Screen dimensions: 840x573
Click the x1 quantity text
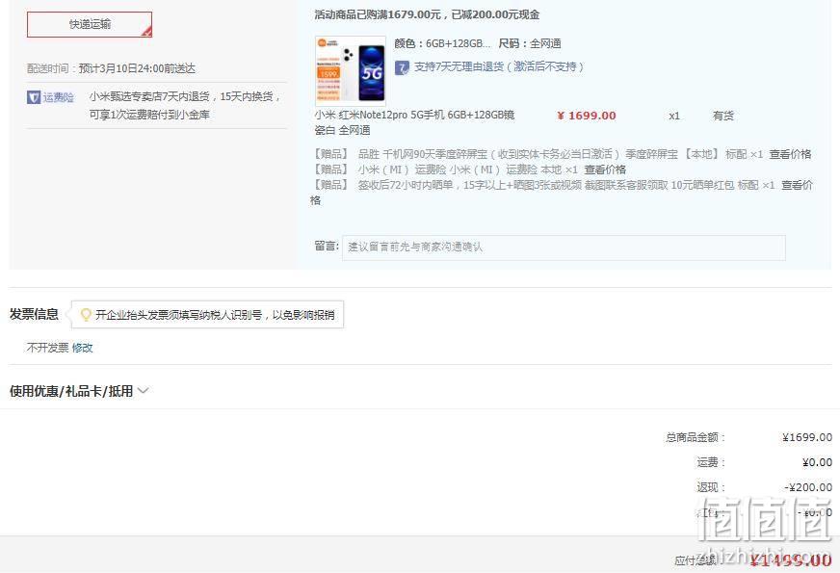(x=674, y=116)
